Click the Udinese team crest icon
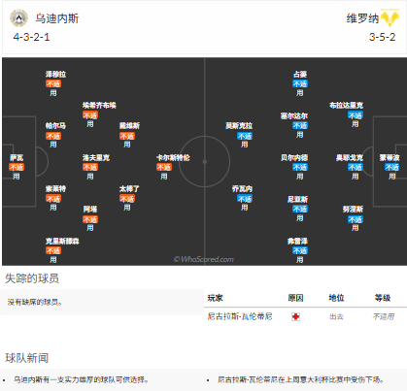407x391 pixels. pos(18,17)
